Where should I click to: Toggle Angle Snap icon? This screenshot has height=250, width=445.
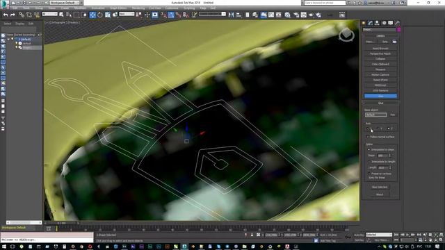(x=171, y=15)
